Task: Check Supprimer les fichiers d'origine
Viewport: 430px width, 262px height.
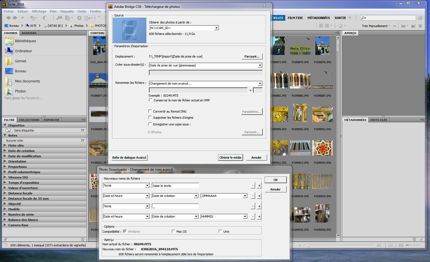Action: coord(150,118)
